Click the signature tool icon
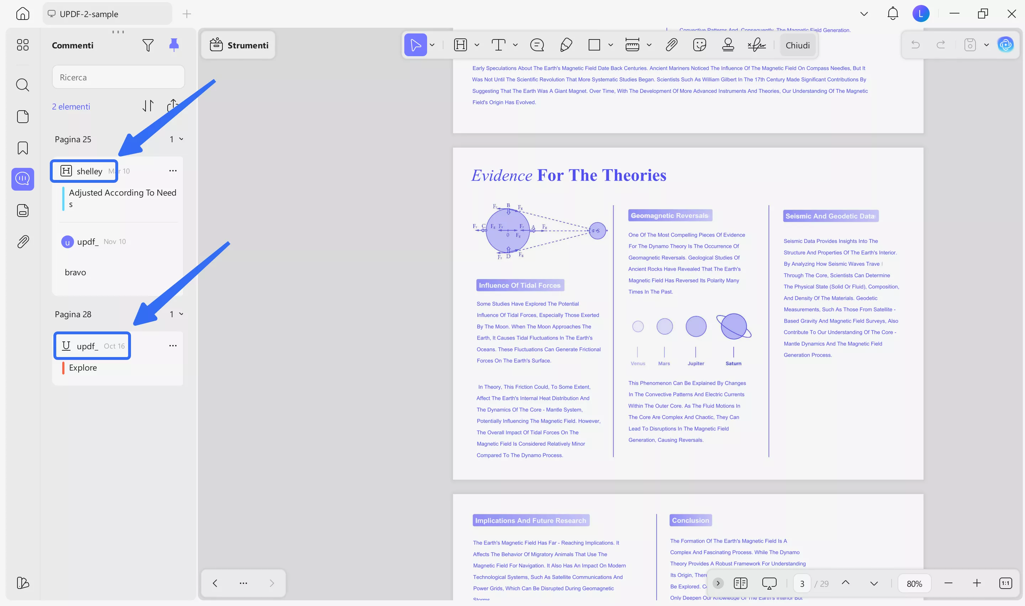 coord(757,45)
